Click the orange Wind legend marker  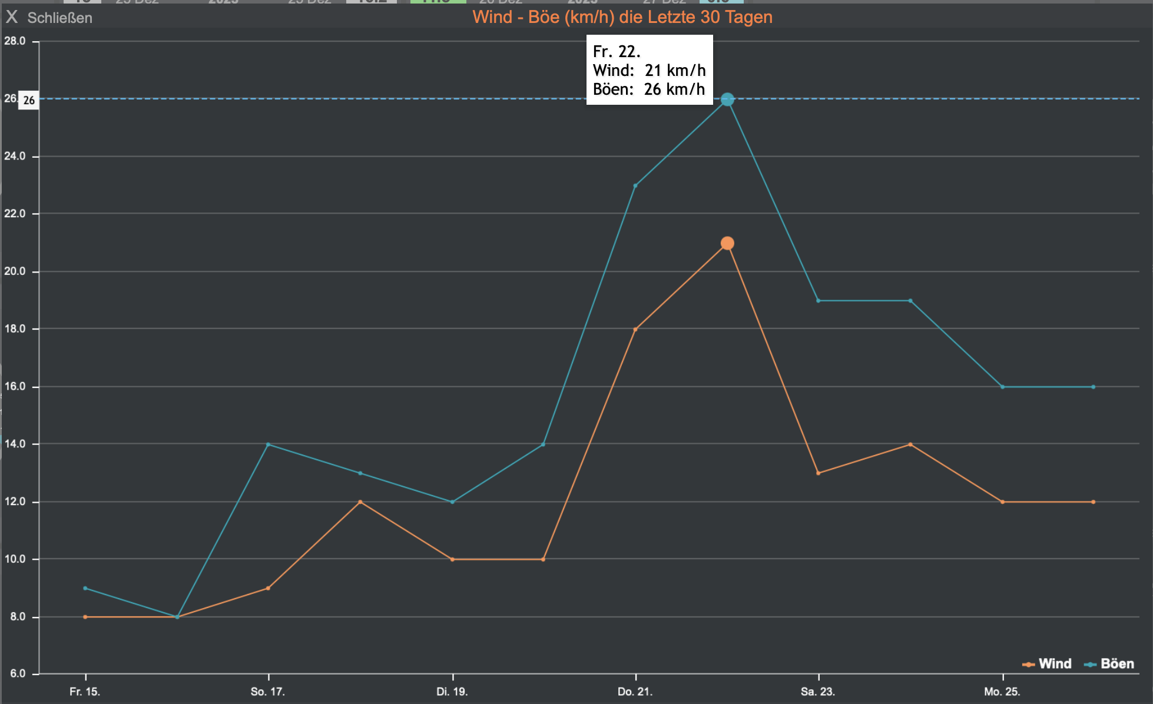tap(1029, 665)
